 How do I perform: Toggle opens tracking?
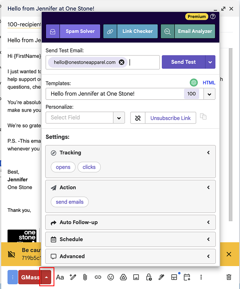coord(63,167)
